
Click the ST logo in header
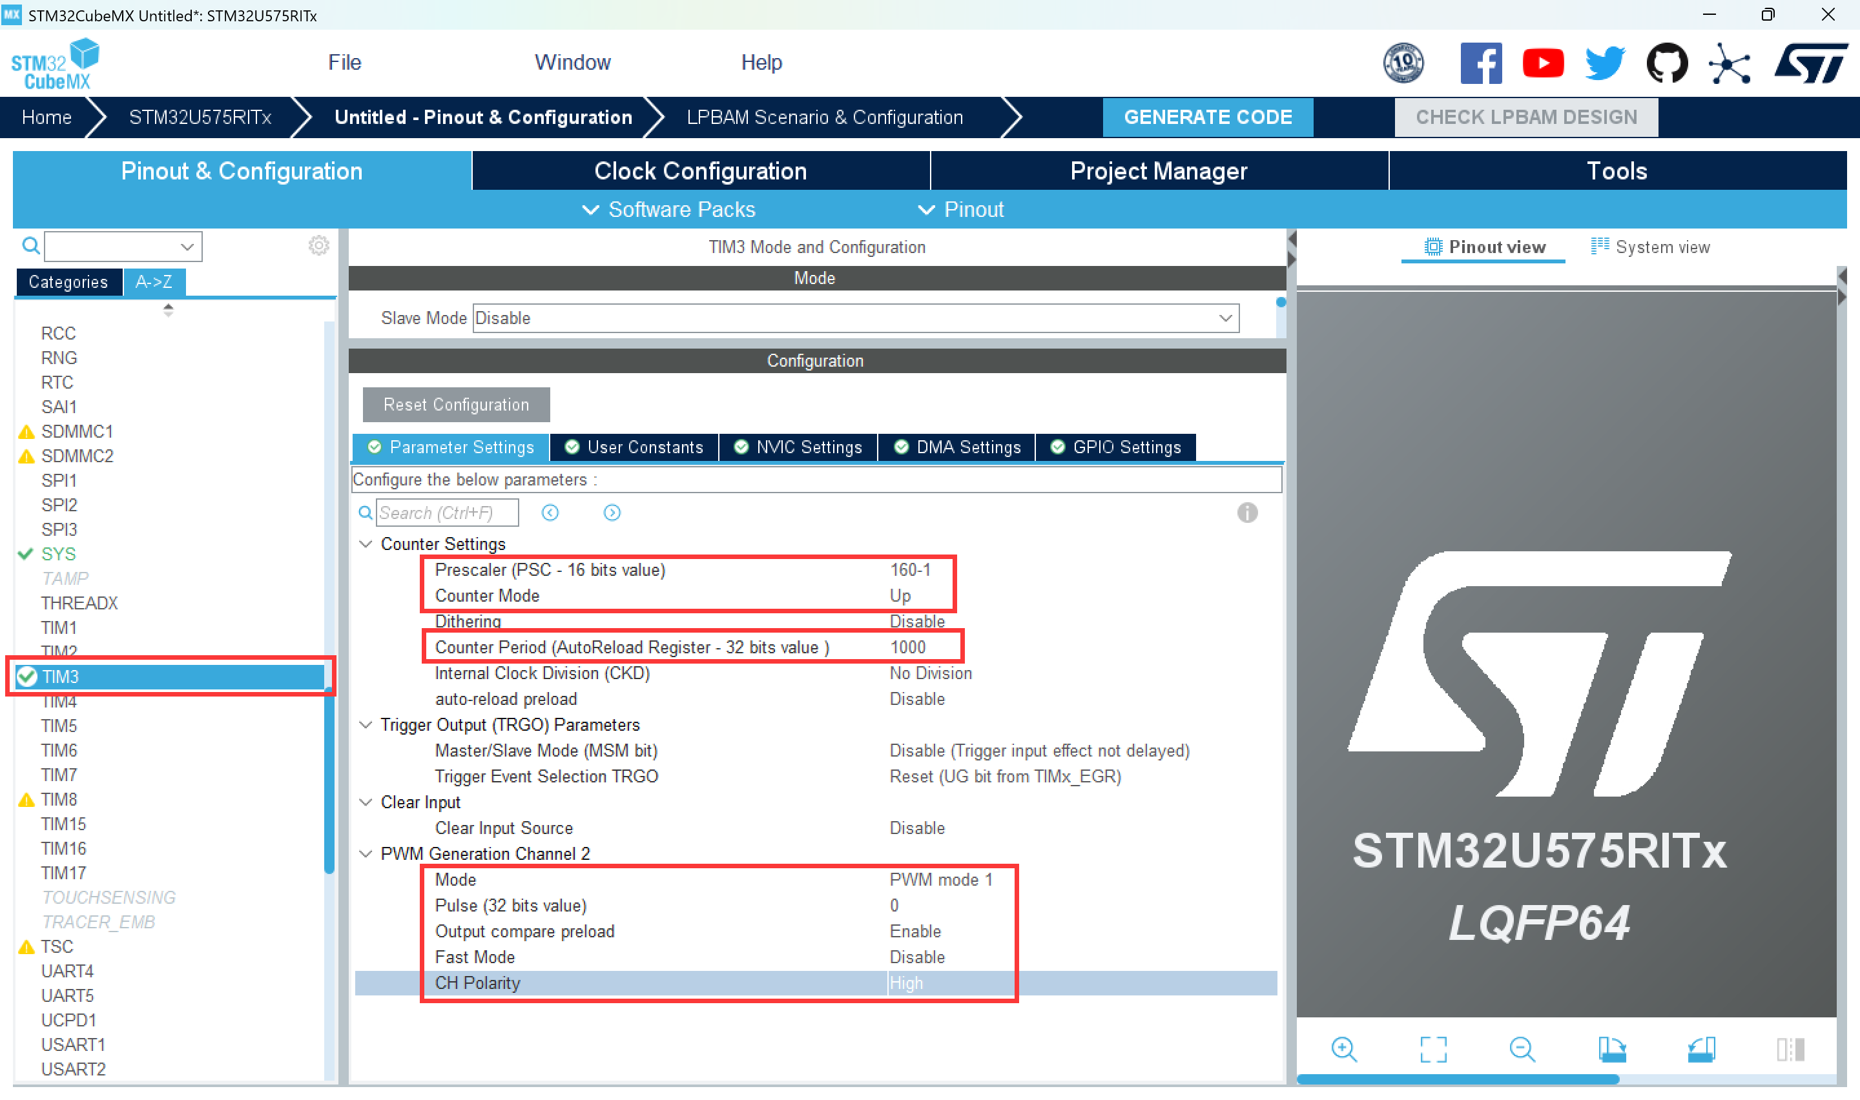pos(1810,63)
